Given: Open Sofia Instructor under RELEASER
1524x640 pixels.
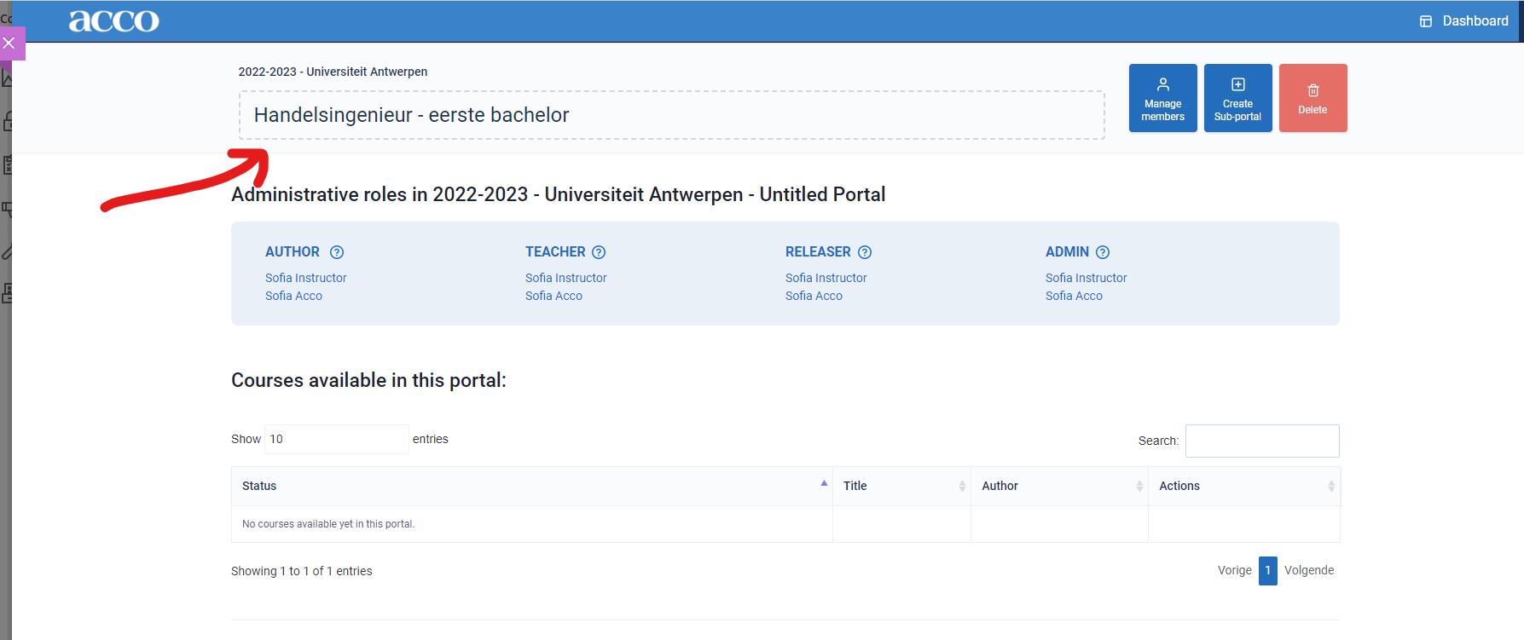Looking at the screenshot, I should click(x=826, y=278).
